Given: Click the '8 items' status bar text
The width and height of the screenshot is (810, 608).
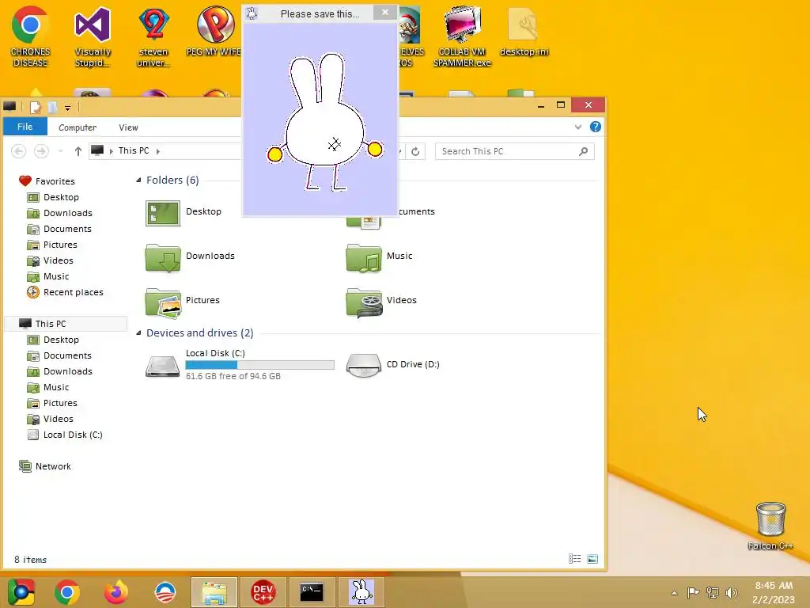Looking at the screenshot, I should [31, 560].
